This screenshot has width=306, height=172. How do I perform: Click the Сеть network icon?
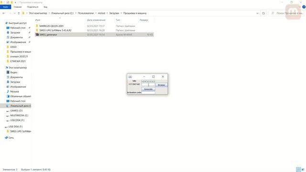[x=6, y=138]
